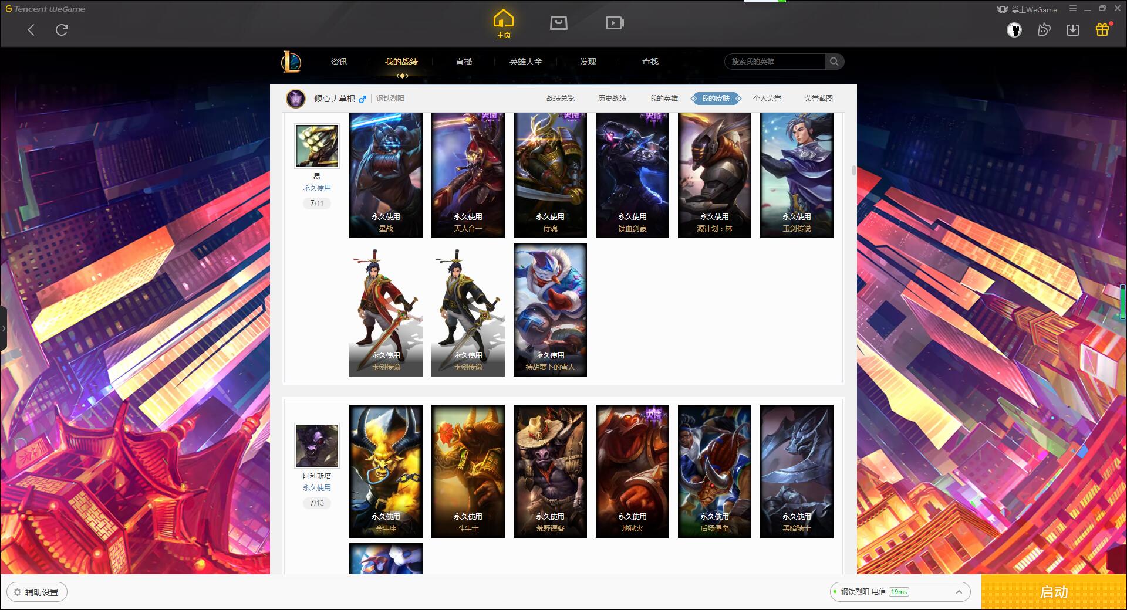Viewport: 1127px width, 610px height.
Task: Click the 19ms latency indicator
Action: (899, 592)
